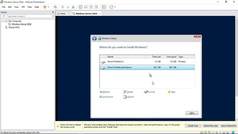
Task: Click the Total size column header
Action: coord(154,57)
